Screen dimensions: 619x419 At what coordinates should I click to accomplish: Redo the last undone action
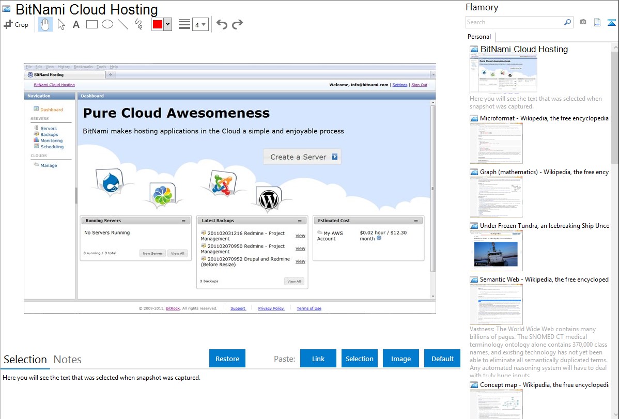237,24
